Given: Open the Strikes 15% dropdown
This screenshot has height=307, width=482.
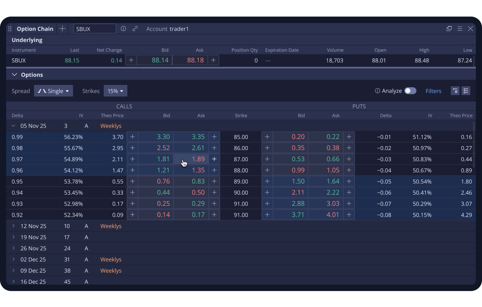Looking at the screenshot, I should click(x=115, y=91).
